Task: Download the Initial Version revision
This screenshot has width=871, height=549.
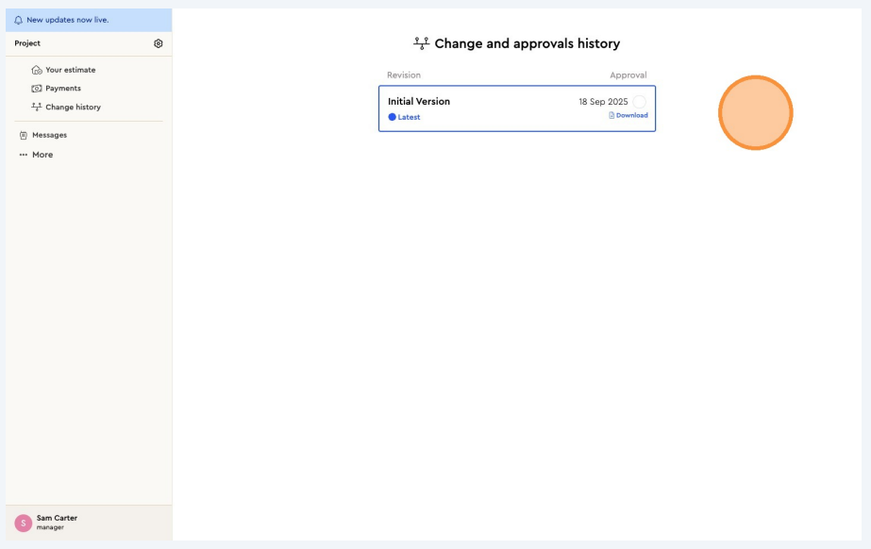Action: [631, 115]
